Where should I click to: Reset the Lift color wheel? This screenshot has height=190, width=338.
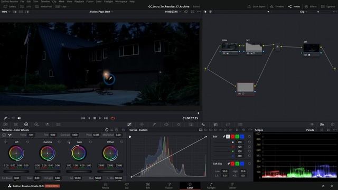pos(27,142)
